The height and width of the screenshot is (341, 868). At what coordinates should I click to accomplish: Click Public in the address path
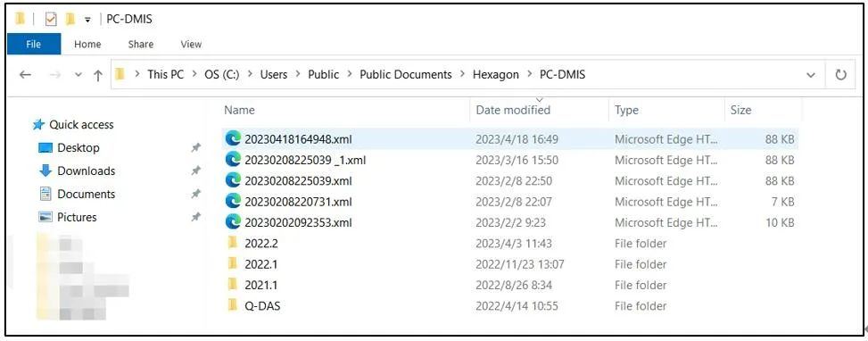click(x=323, y=75)
